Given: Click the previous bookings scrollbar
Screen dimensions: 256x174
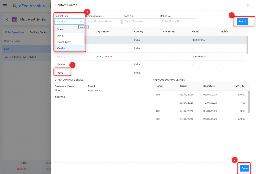Looking at the screenshot, I should (x=249, y=102).
